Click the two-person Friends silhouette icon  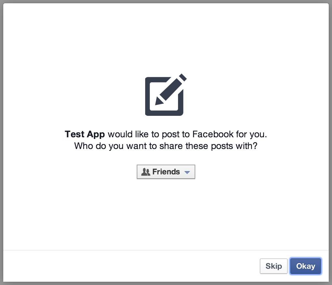click(x=145, y=172)
